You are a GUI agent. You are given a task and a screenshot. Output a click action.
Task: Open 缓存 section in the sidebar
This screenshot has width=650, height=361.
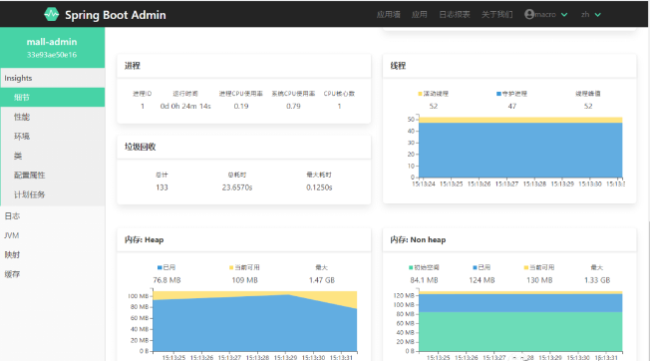(52, 274)
